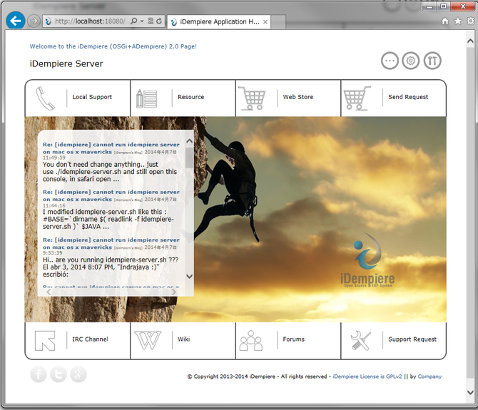Click the refresh page icon
Image resolution: width=478 pixels, height=410 pixels.
(159, 21)
